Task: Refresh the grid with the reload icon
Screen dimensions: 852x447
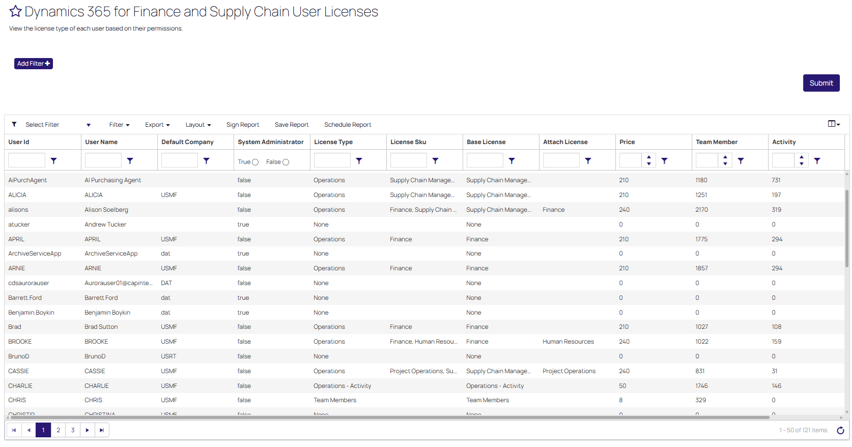Action: click(840, 431)
